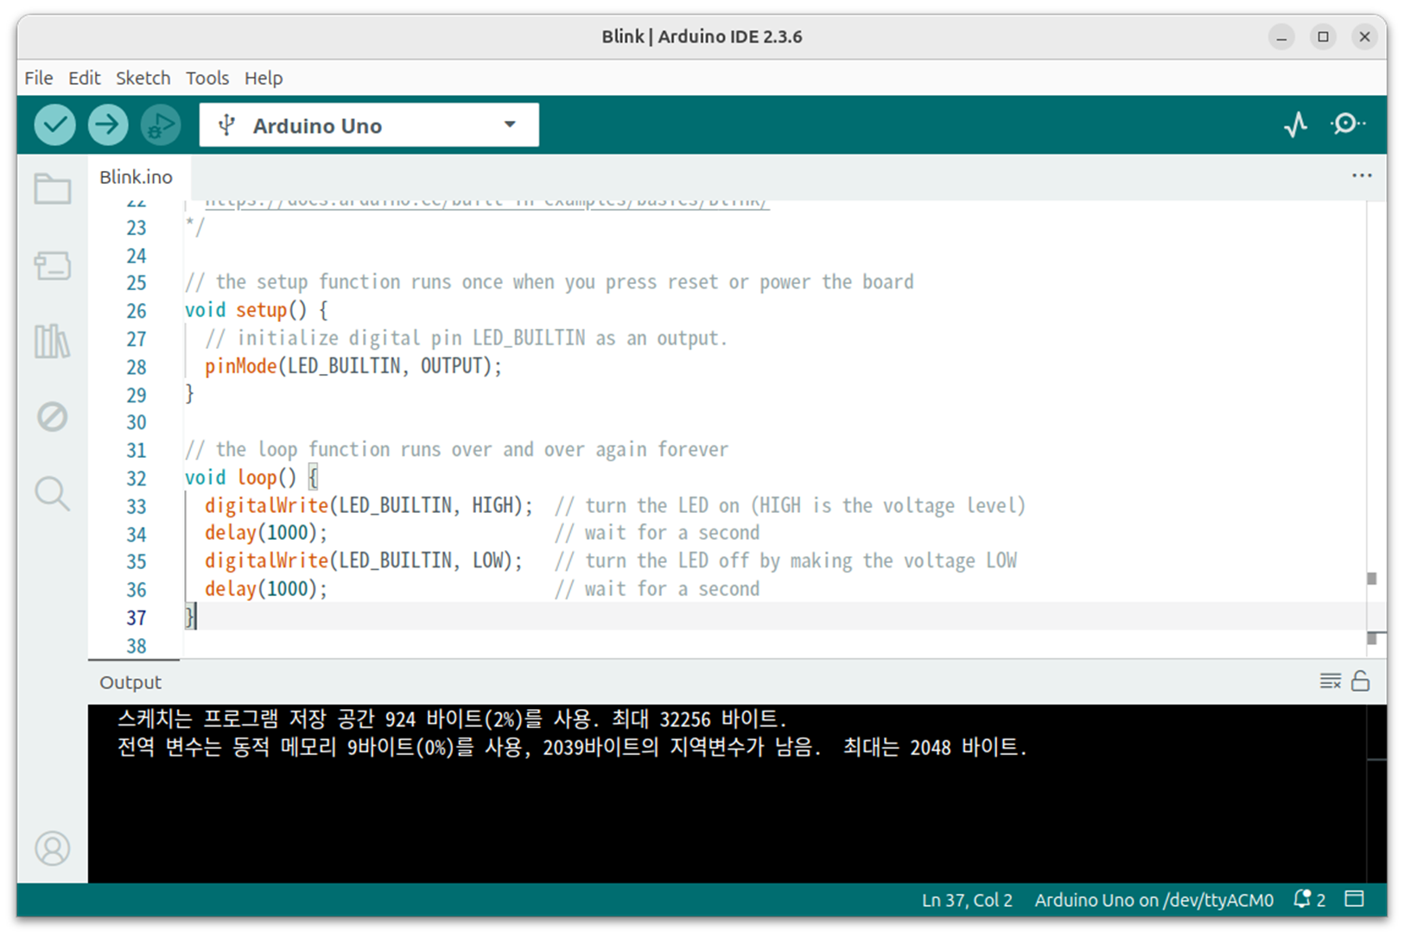Open the Sketchbook folder panel
1404x937 pixels.
[x=53, y=189]
